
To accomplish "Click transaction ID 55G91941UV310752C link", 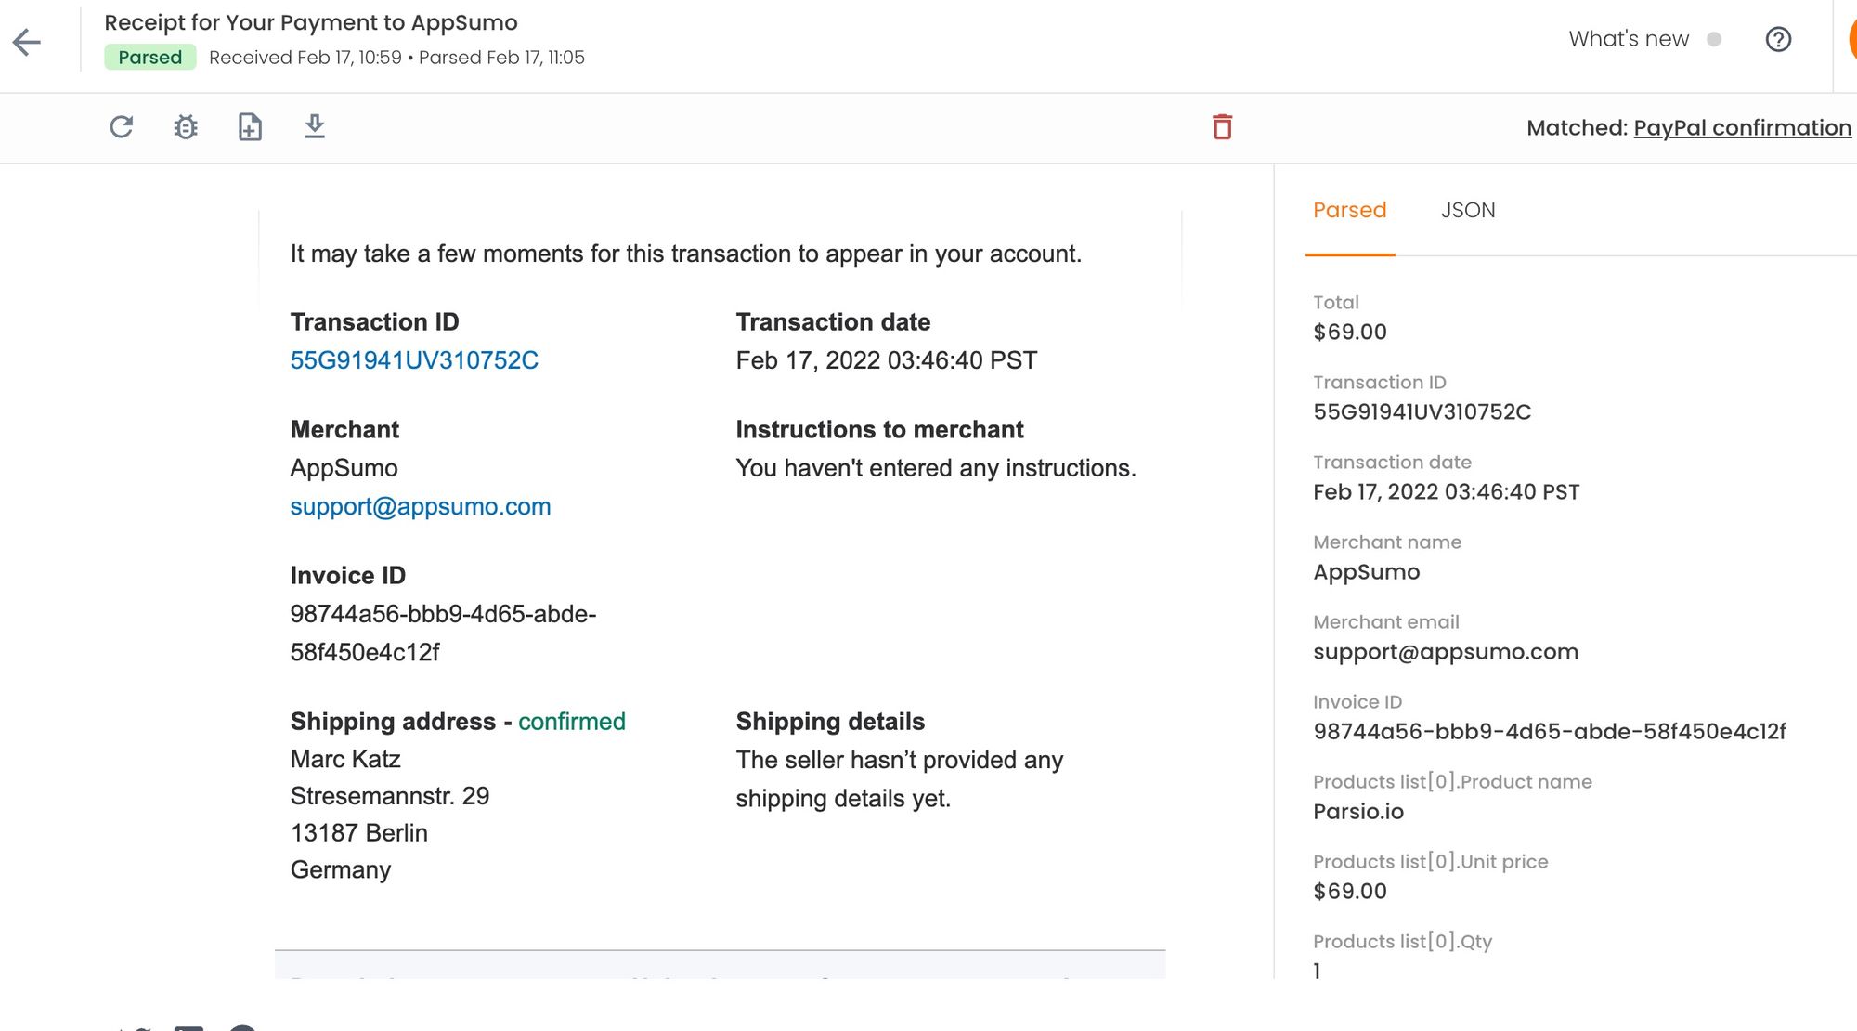I will pyautogui.click(x=414, y=360).
